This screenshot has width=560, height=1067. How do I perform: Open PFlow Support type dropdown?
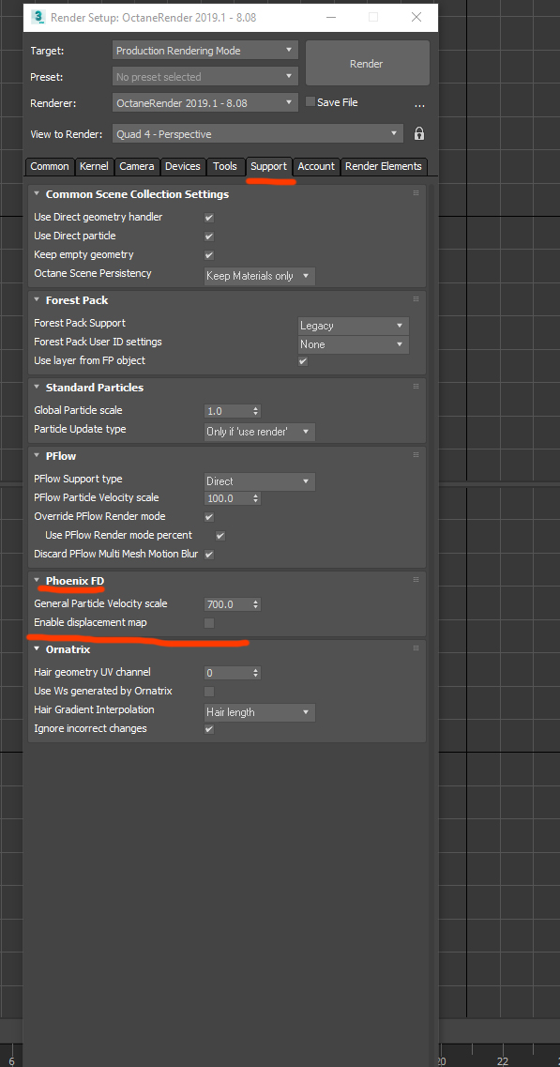[x=260, y=481]
